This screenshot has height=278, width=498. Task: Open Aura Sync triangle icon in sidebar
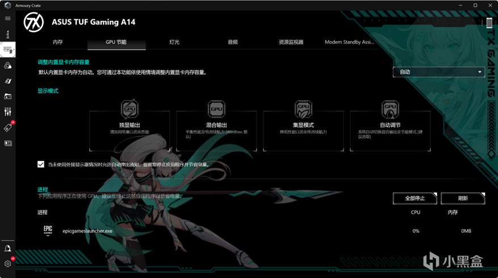(x=7, y=65)
